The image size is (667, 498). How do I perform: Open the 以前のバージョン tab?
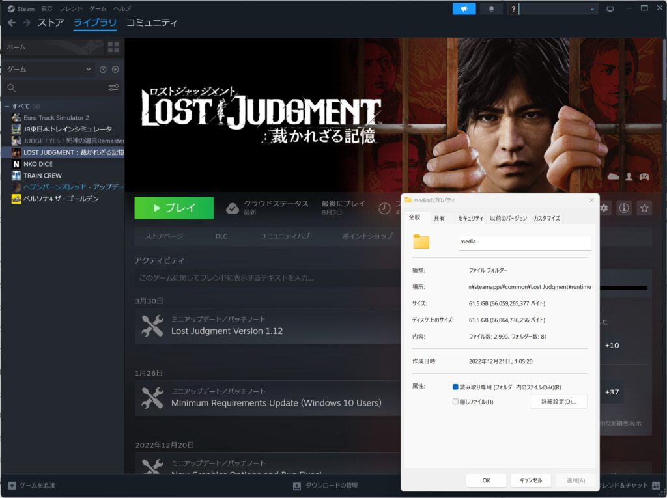coord(508,218)
